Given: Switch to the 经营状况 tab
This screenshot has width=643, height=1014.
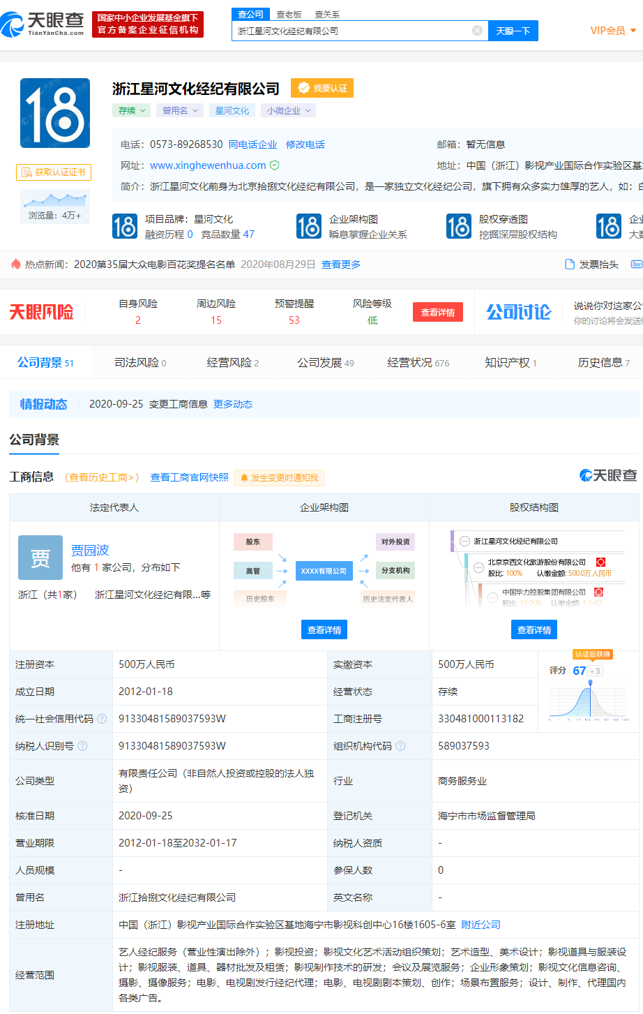Looking at the screenshot, I should [x=418, y=363].
